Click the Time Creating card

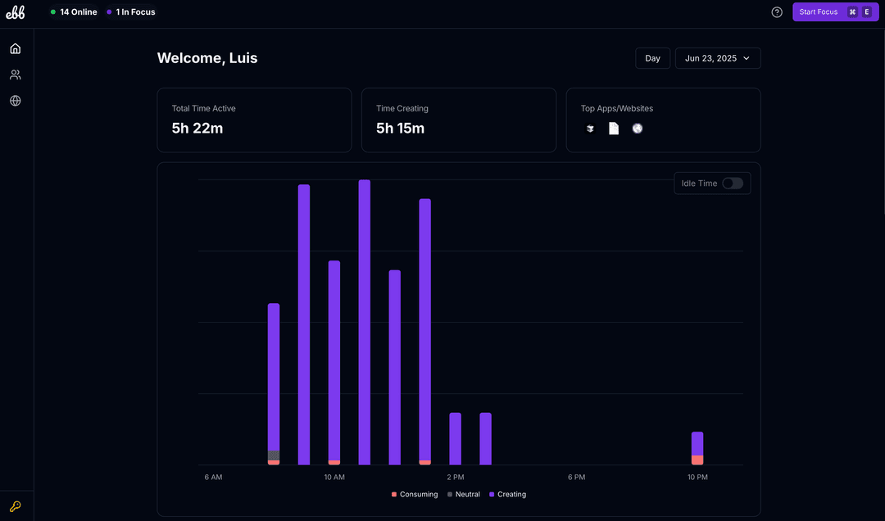458,120
